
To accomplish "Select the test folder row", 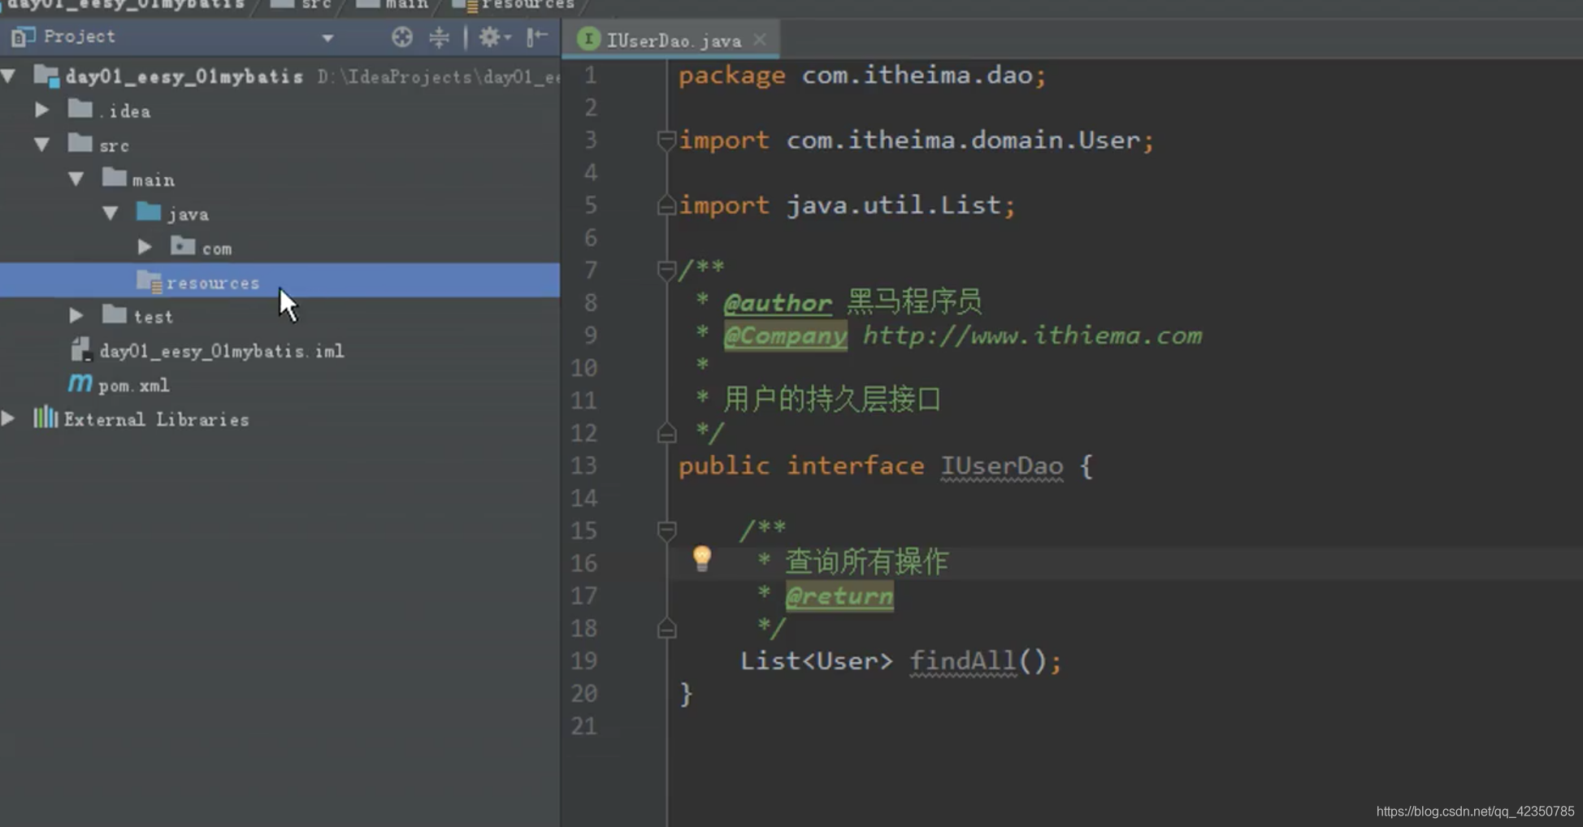I will point(280,316).
